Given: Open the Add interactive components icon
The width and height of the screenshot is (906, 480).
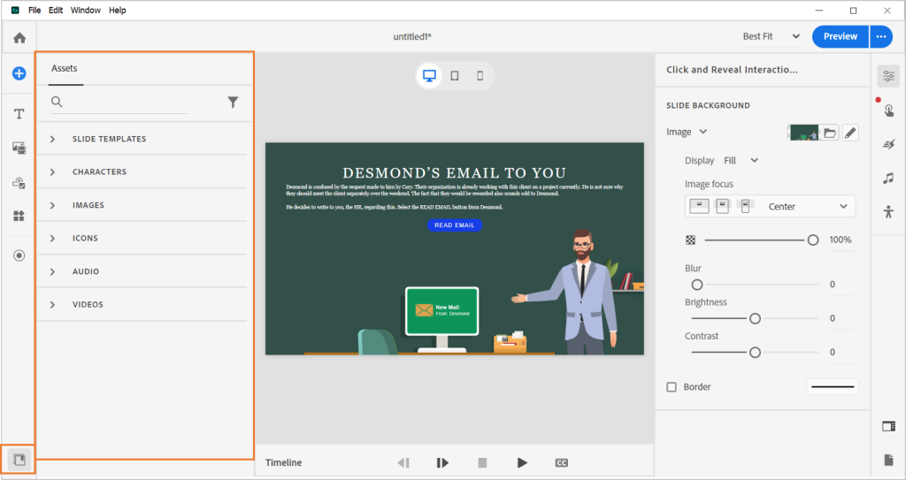Looking at the screenshot, I should [19, 183].
